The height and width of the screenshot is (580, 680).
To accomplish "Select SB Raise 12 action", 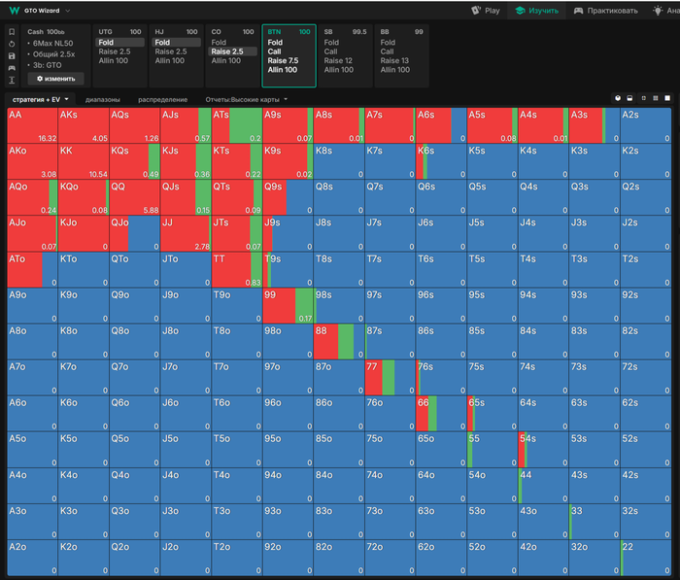I will [x=338, y=60].
